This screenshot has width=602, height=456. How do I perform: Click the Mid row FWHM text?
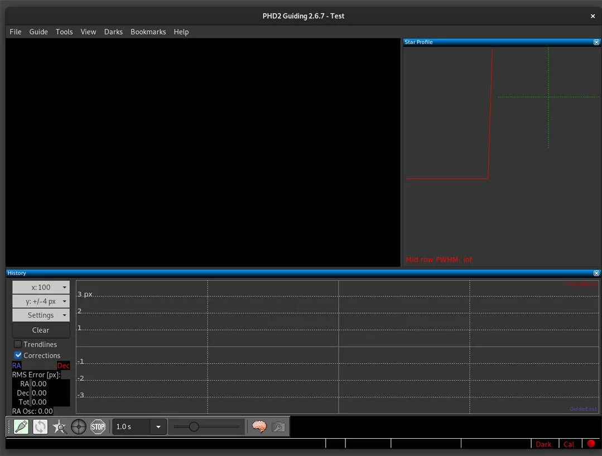click(x=439, y=260)
